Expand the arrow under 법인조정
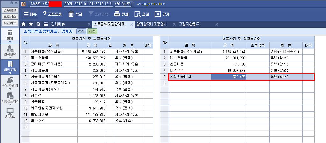 click(10, 73)
